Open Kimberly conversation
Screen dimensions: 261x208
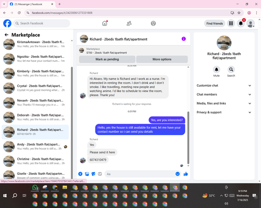[x=35, y=73]
